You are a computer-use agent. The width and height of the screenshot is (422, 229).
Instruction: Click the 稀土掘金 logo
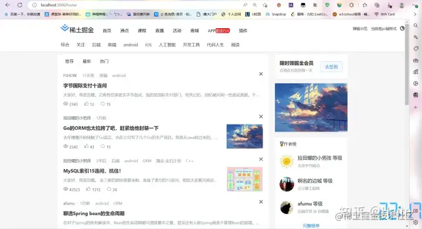(x=77, y=29)
